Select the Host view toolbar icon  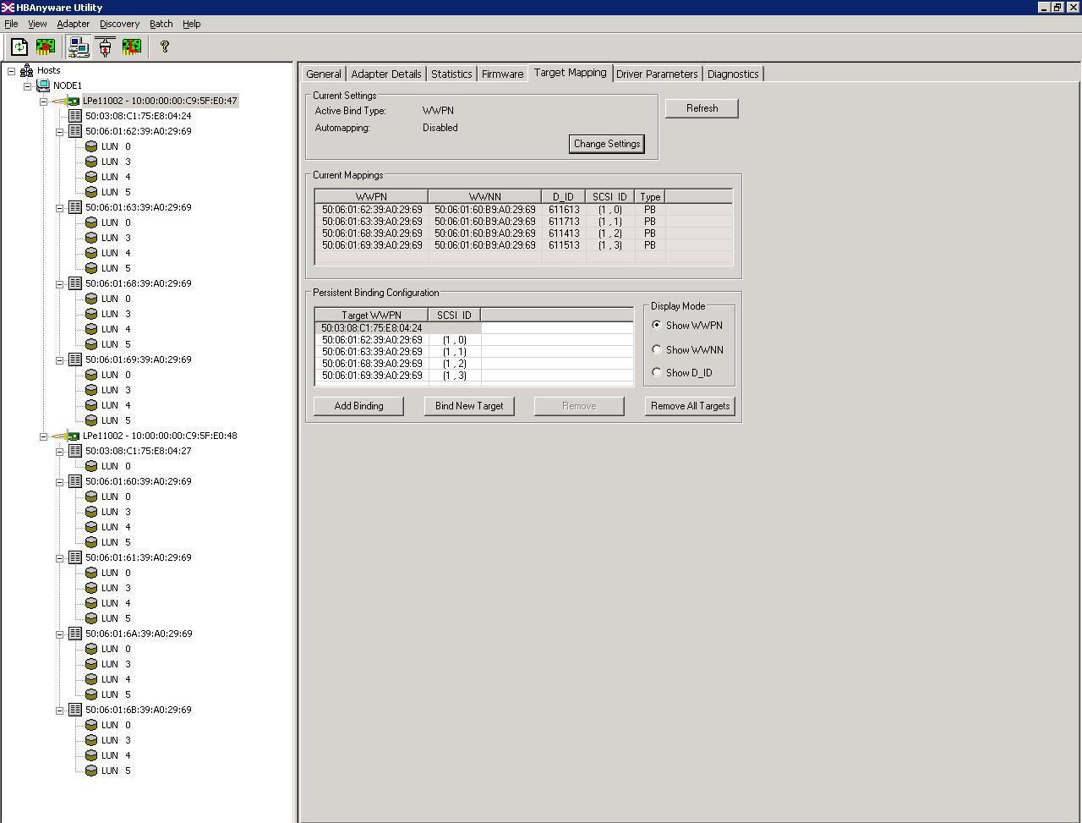pos(79,47)
